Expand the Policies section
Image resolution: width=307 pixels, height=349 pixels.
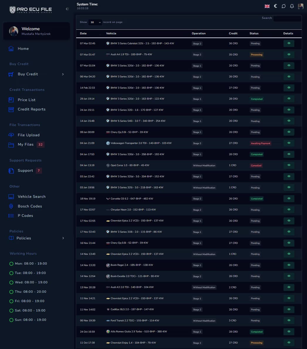(23, 238)
